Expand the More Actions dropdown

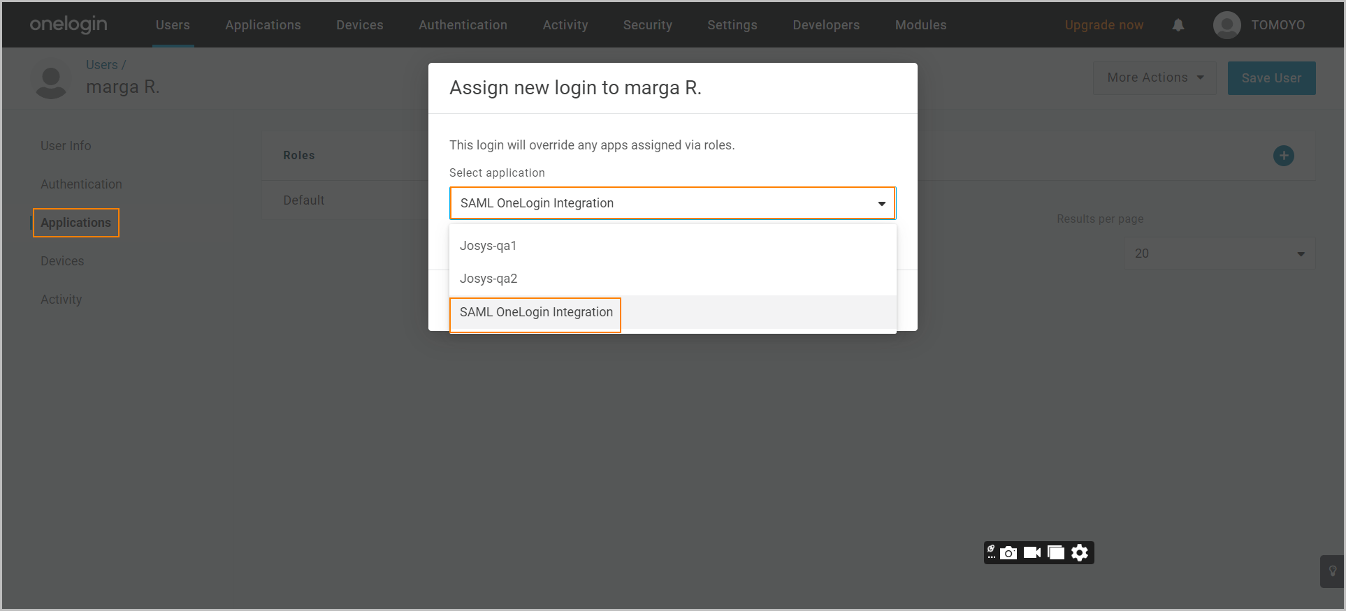pos(1155,78)
